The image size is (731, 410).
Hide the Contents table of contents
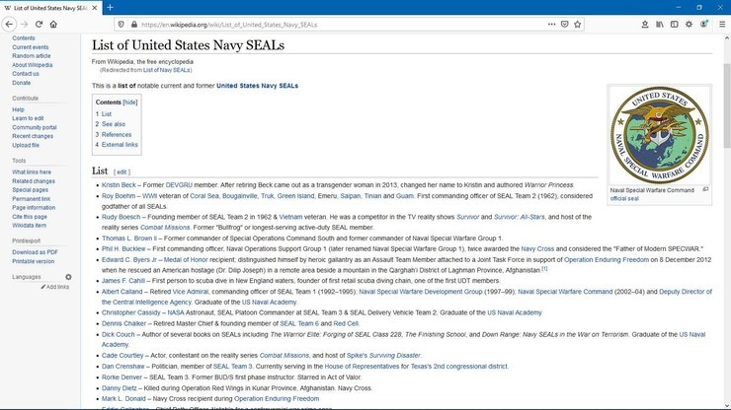(x=130, y=102)
